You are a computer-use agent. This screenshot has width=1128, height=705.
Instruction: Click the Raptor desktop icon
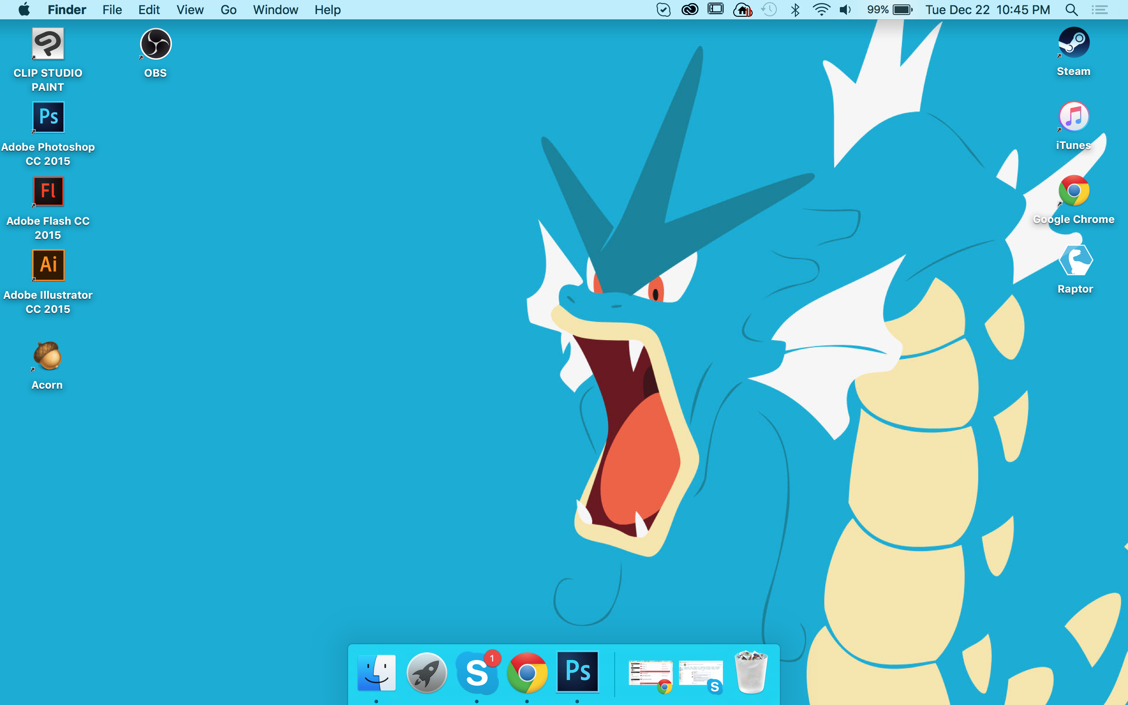tap(1075, 260)
